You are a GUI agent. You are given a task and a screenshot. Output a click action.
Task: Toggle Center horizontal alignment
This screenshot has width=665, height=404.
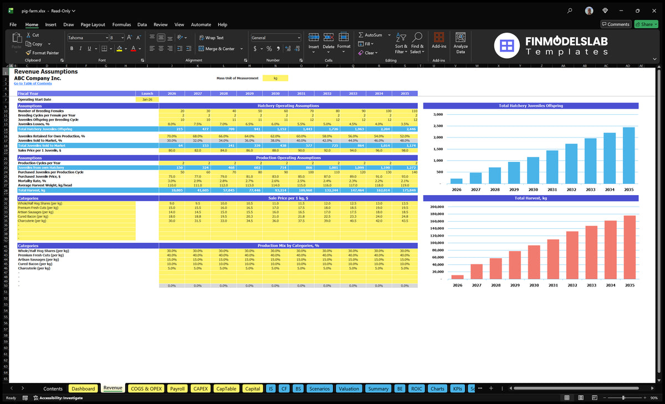[161, 49]
